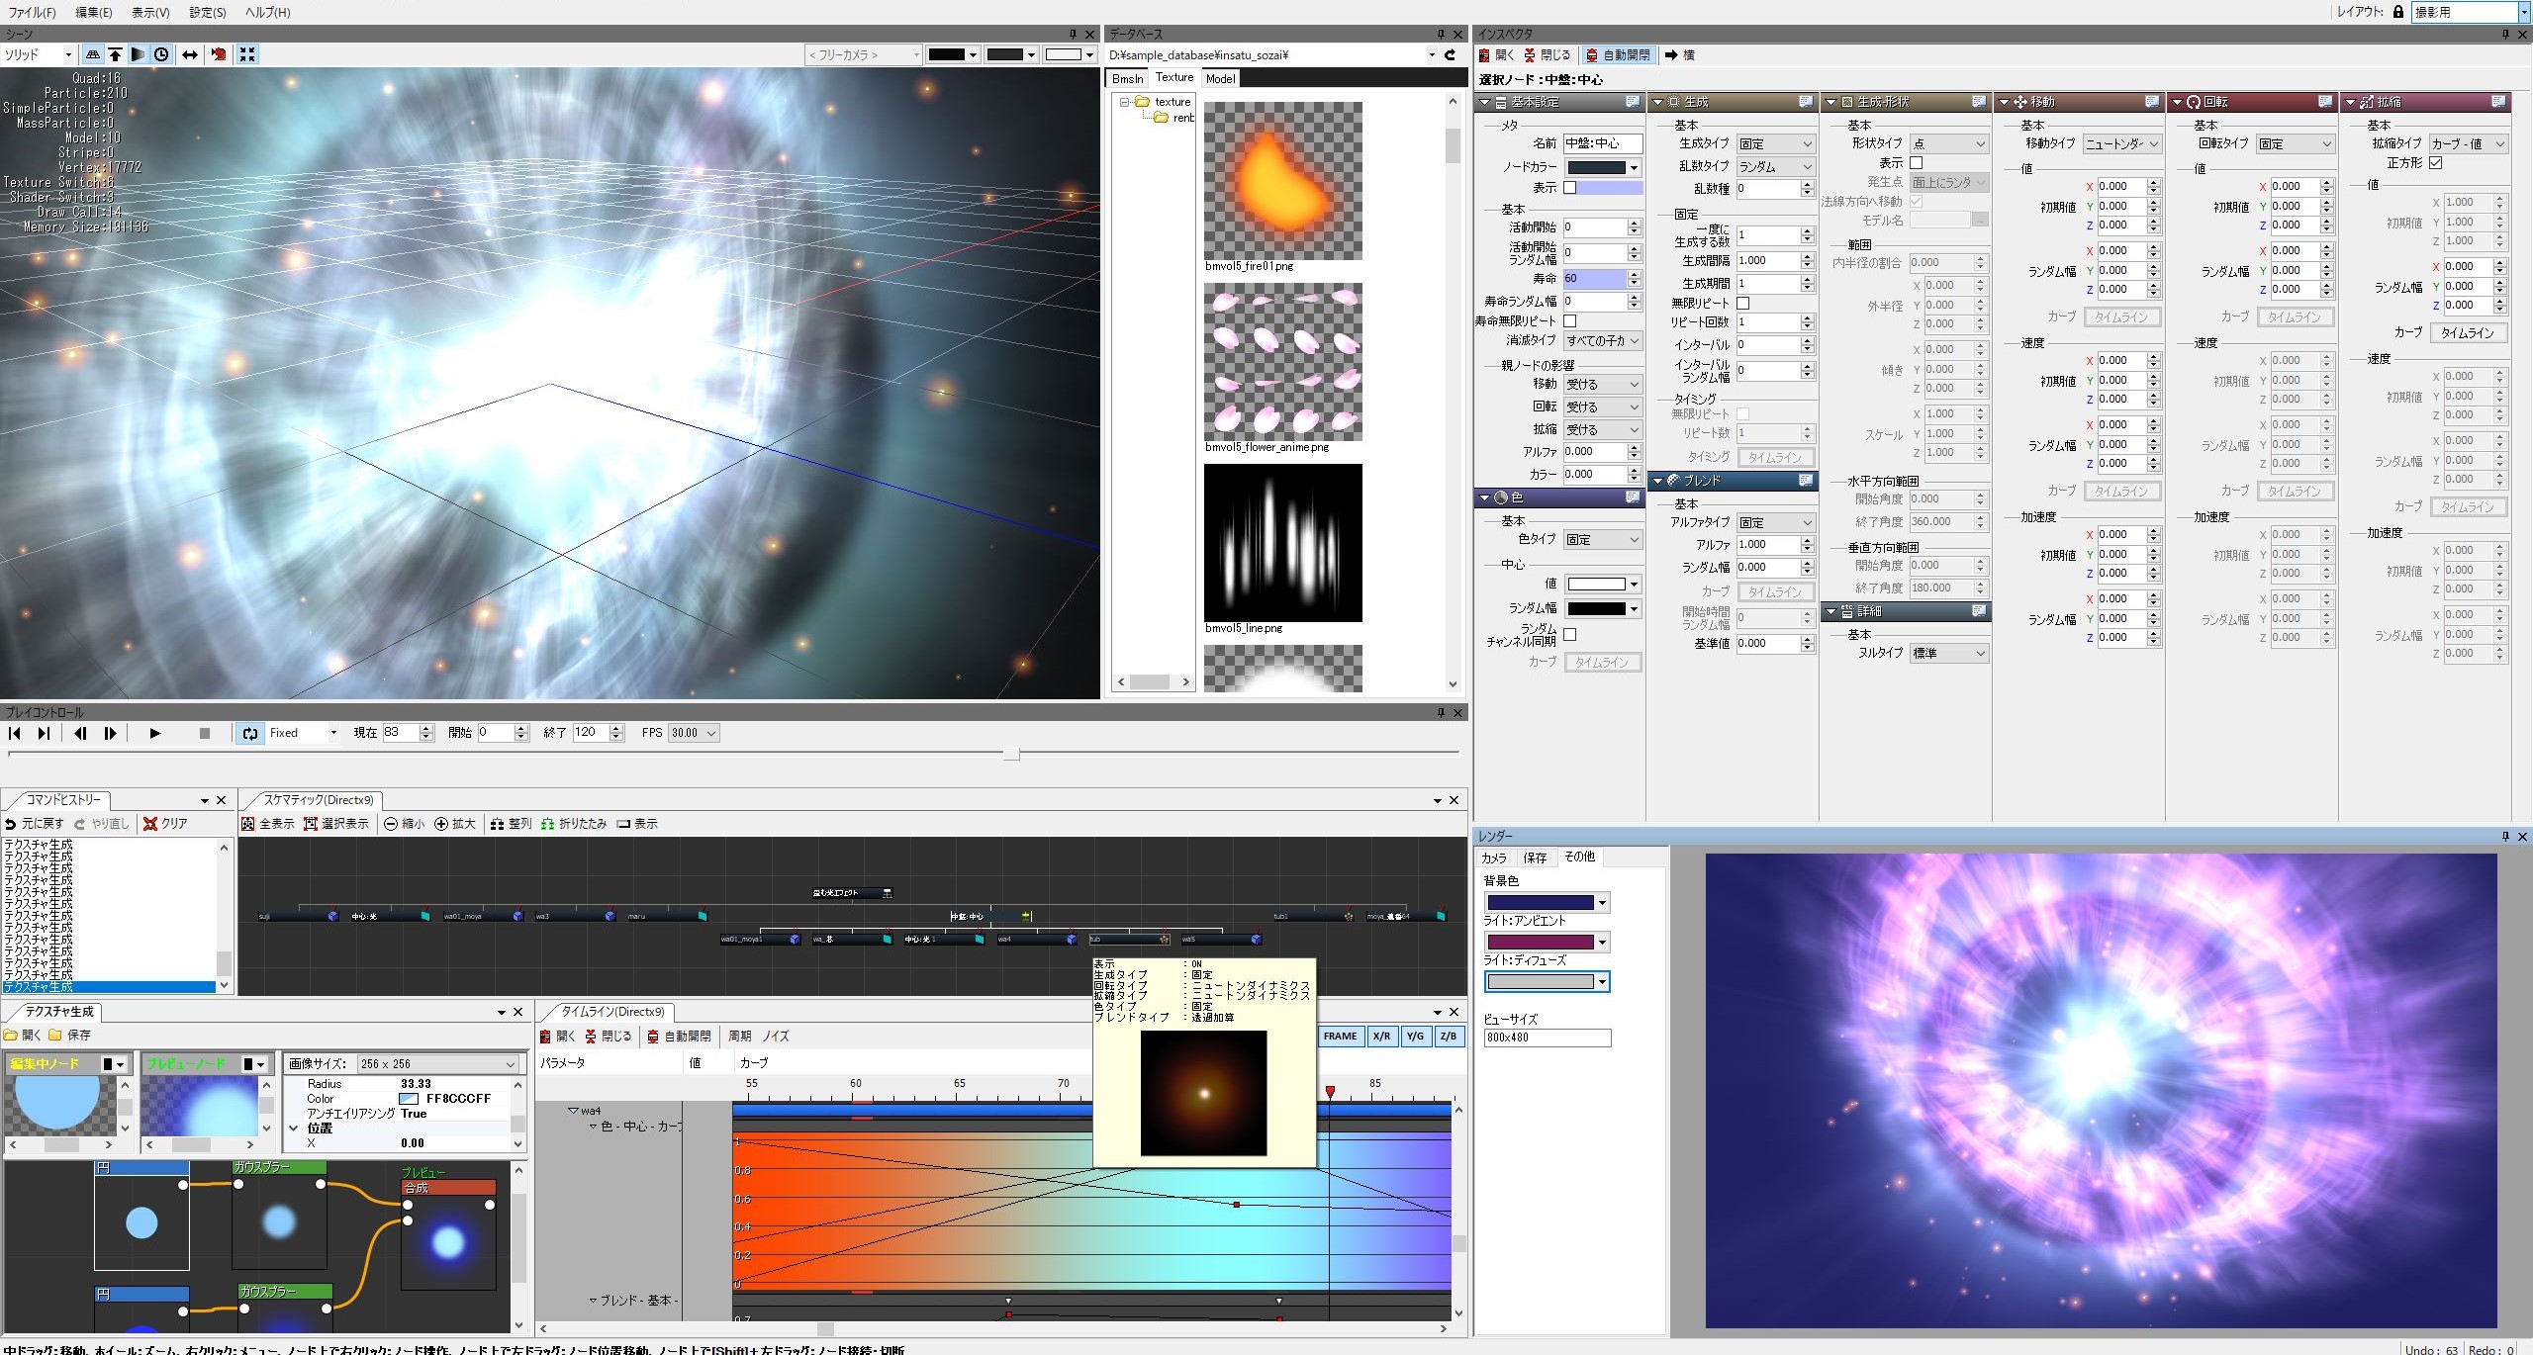Click X/R button in Timeline
This screenshot has height=1355, width=2533.
click(1381, 1037)
